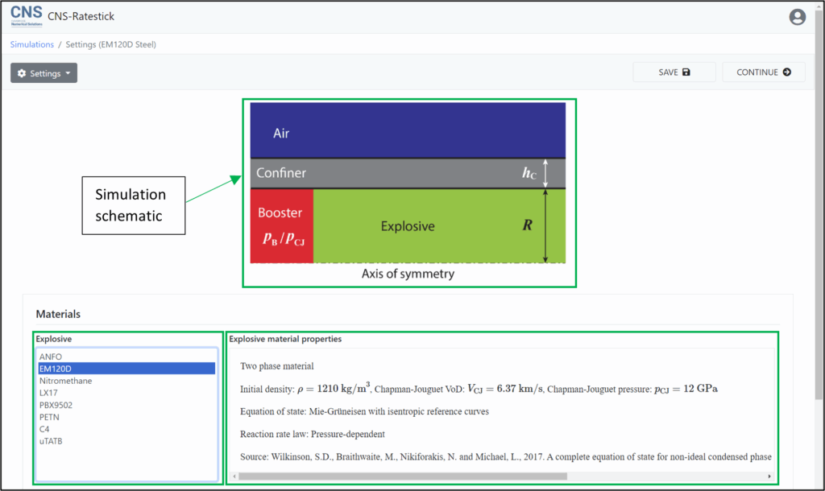The width and height of the screenshot is (825, 491).
Task: Click the horizontal scrollbar right arrow
Action: click(769, 477)
